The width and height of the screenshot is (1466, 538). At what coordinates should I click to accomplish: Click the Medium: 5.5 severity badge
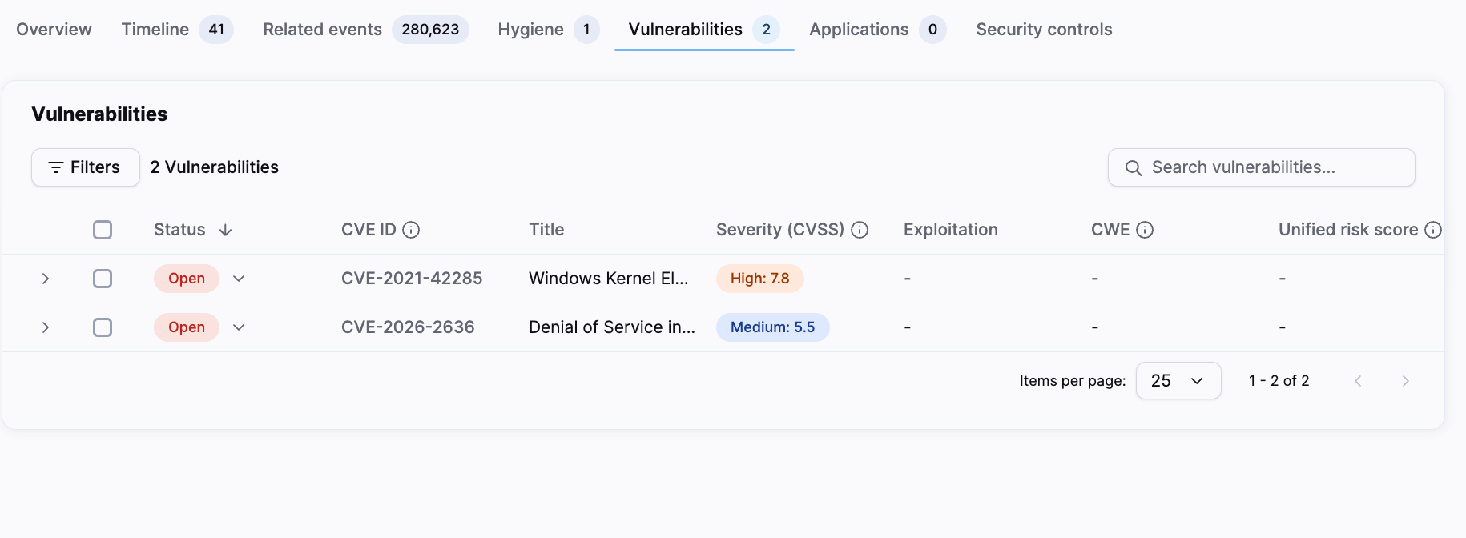[773, 327]
